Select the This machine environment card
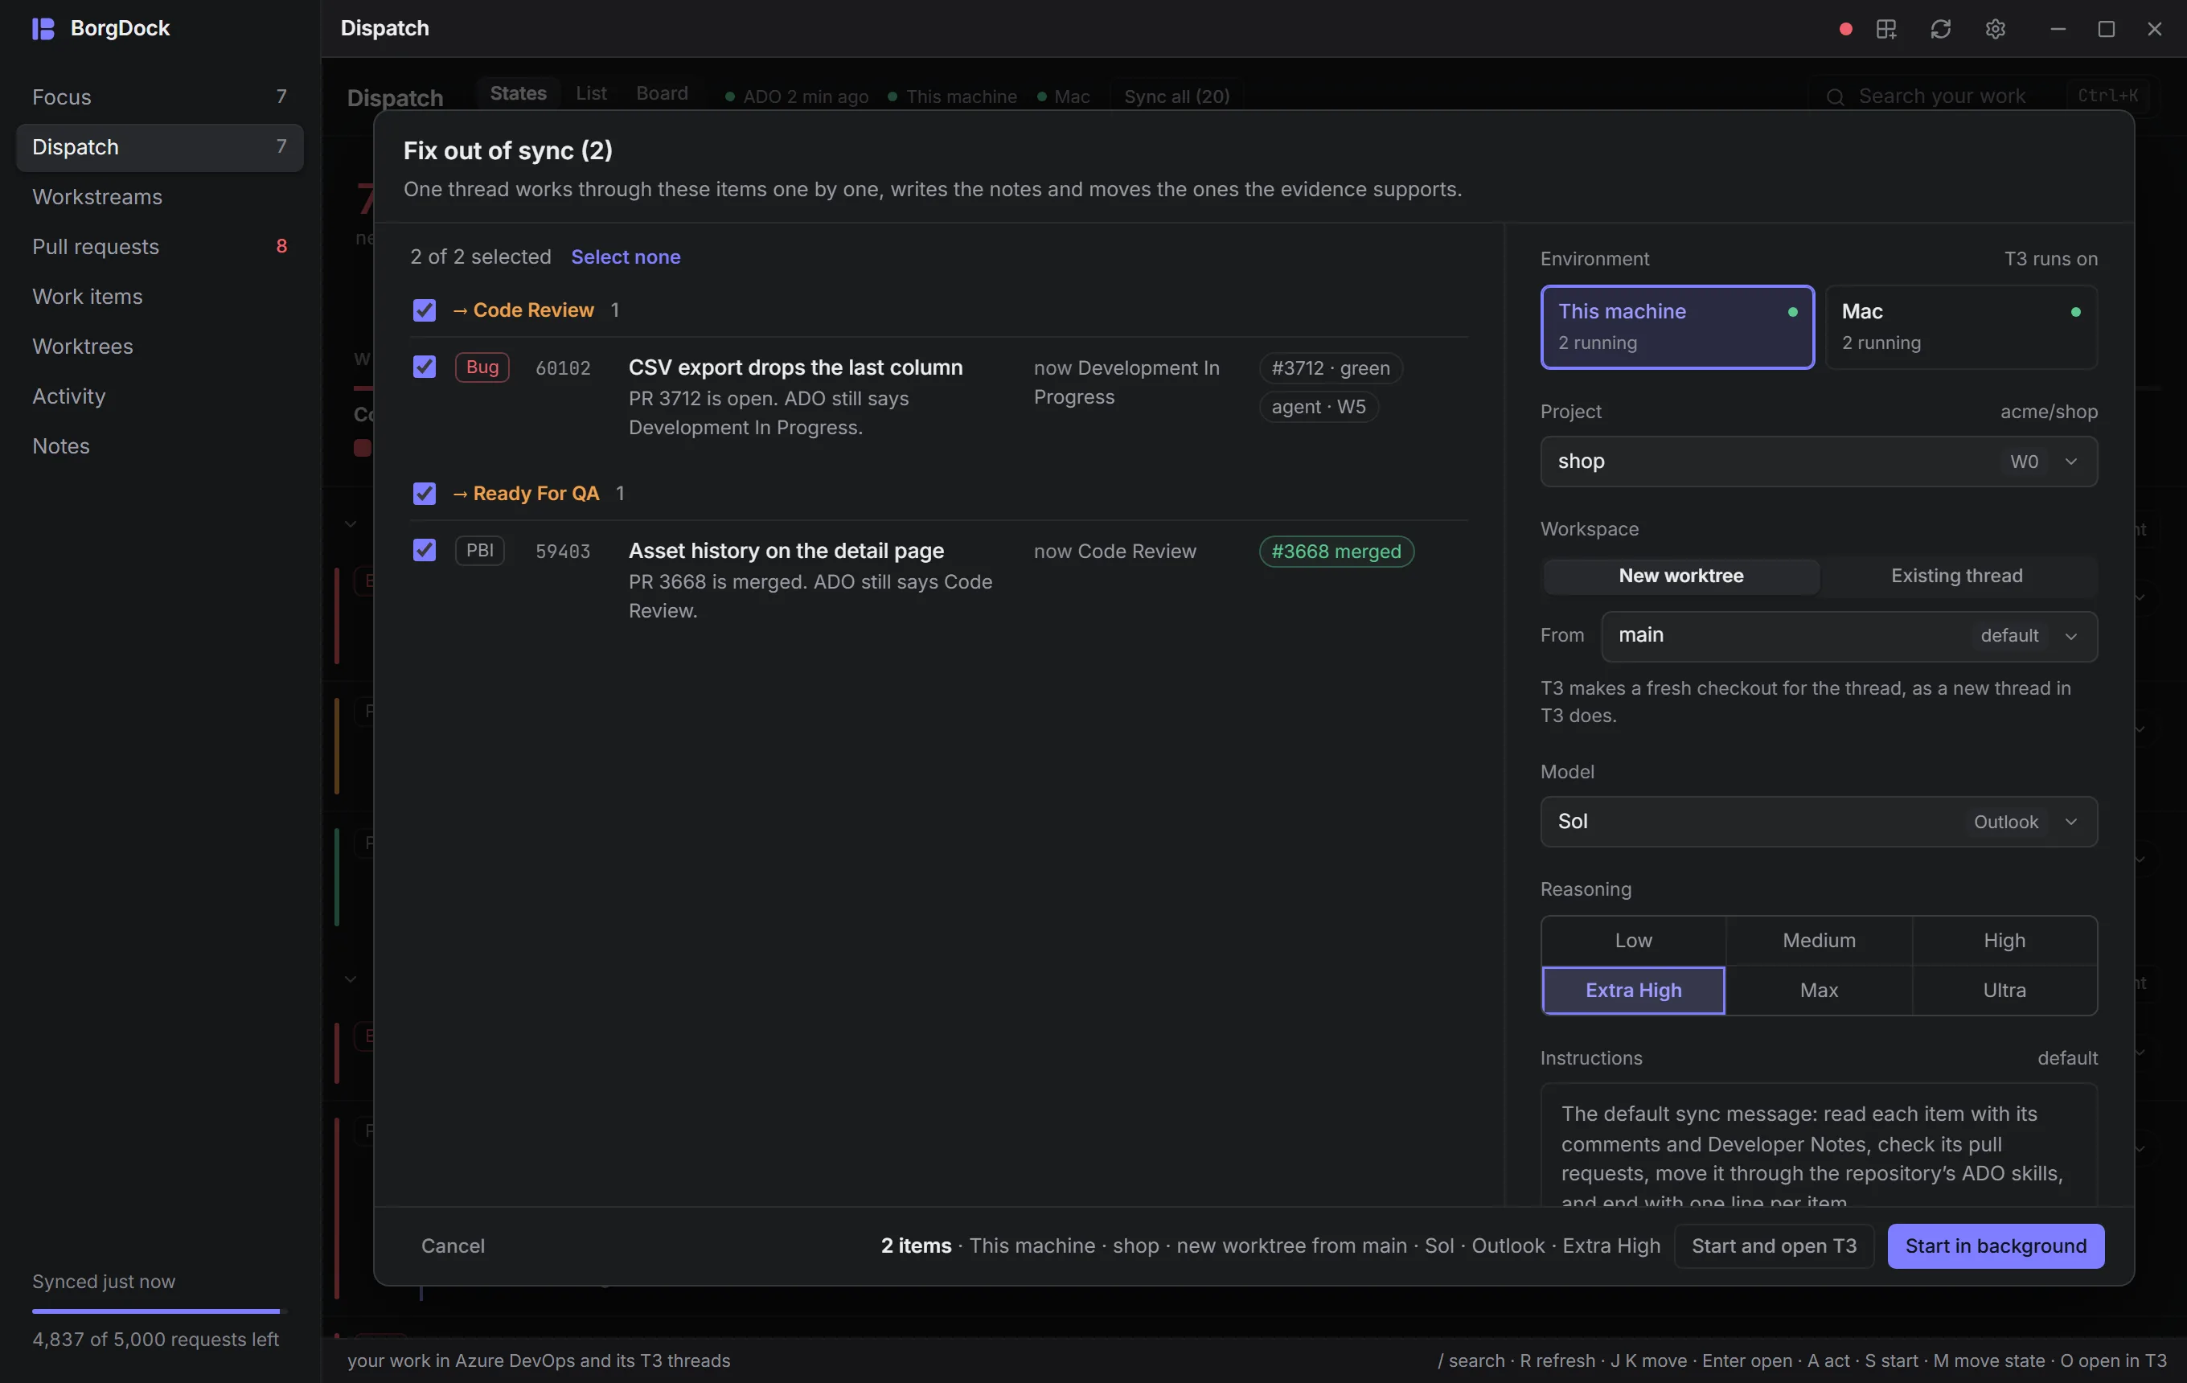 (1677, 327)
